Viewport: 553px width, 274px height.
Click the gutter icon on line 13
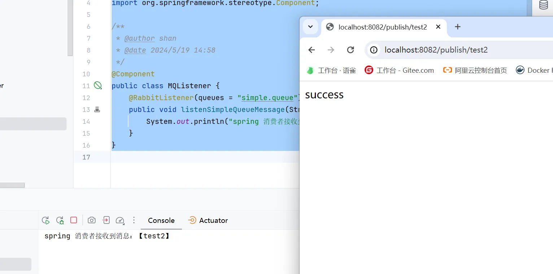click(x=97, y=109)
